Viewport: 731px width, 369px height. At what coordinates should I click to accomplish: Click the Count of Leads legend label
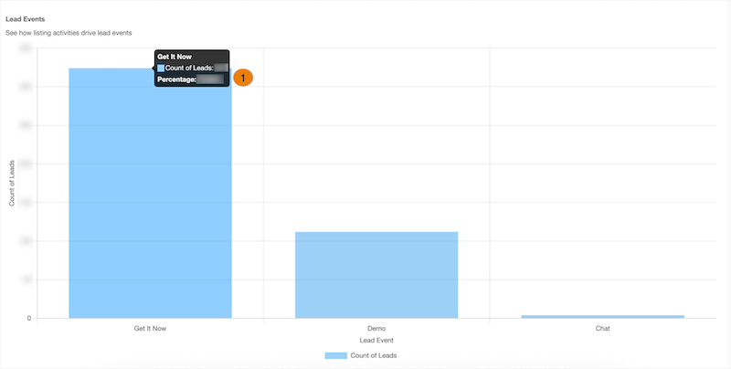pyautogui.click(x=374, y=355)
